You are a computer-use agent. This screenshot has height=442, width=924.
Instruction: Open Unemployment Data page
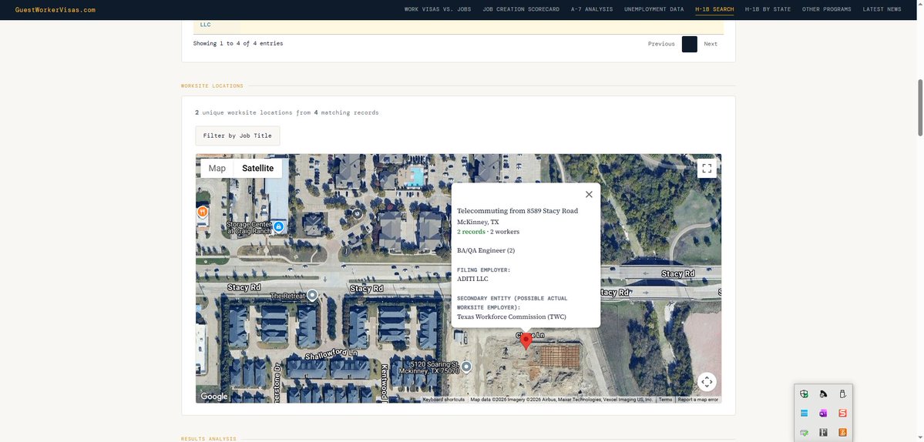point(654,9)
